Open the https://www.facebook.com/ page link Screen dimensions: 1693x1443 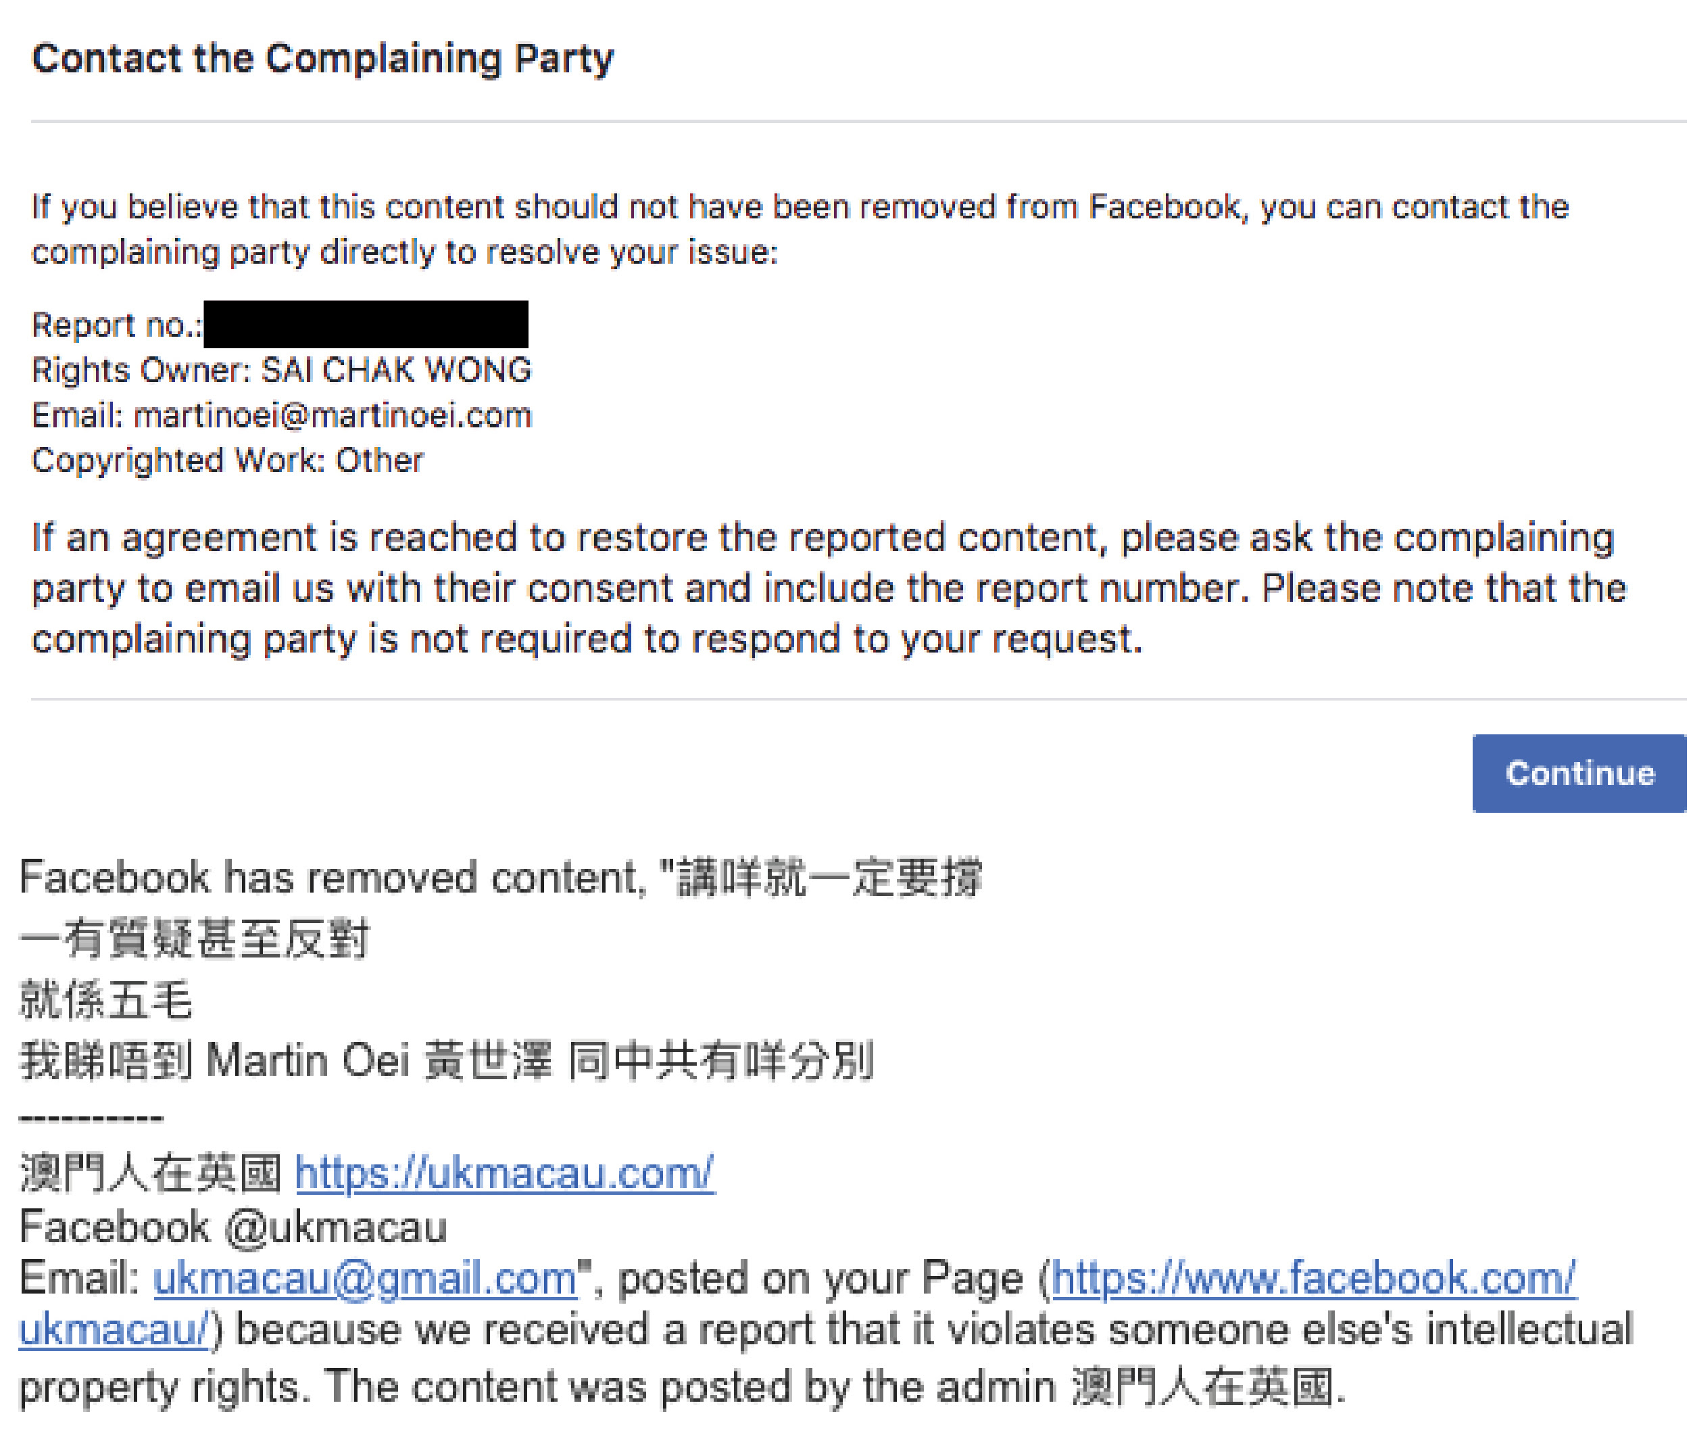tap(1313, 1278)
